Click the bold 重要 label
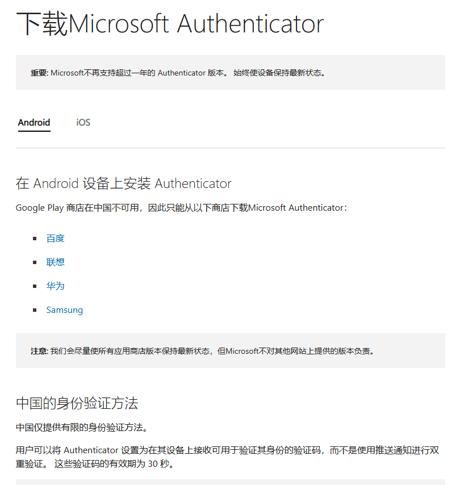The height and width of the screenshot is (485, 464). tap(39, 73)
